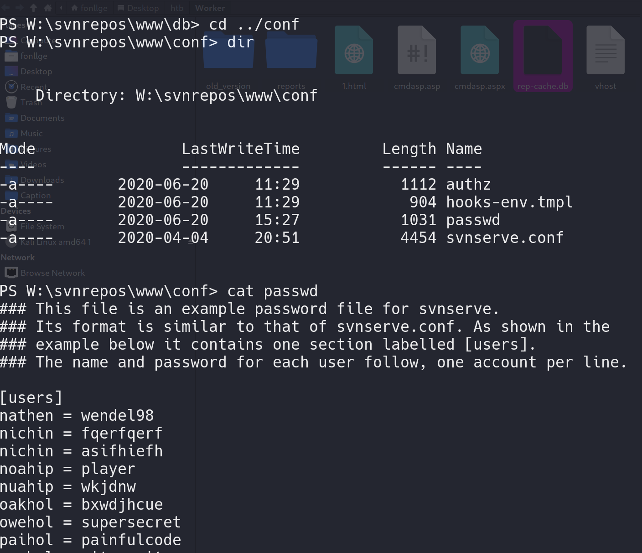Click the LastWriteTime column header
The width and height of the screenshot is (642, 553).
(241, 149)
